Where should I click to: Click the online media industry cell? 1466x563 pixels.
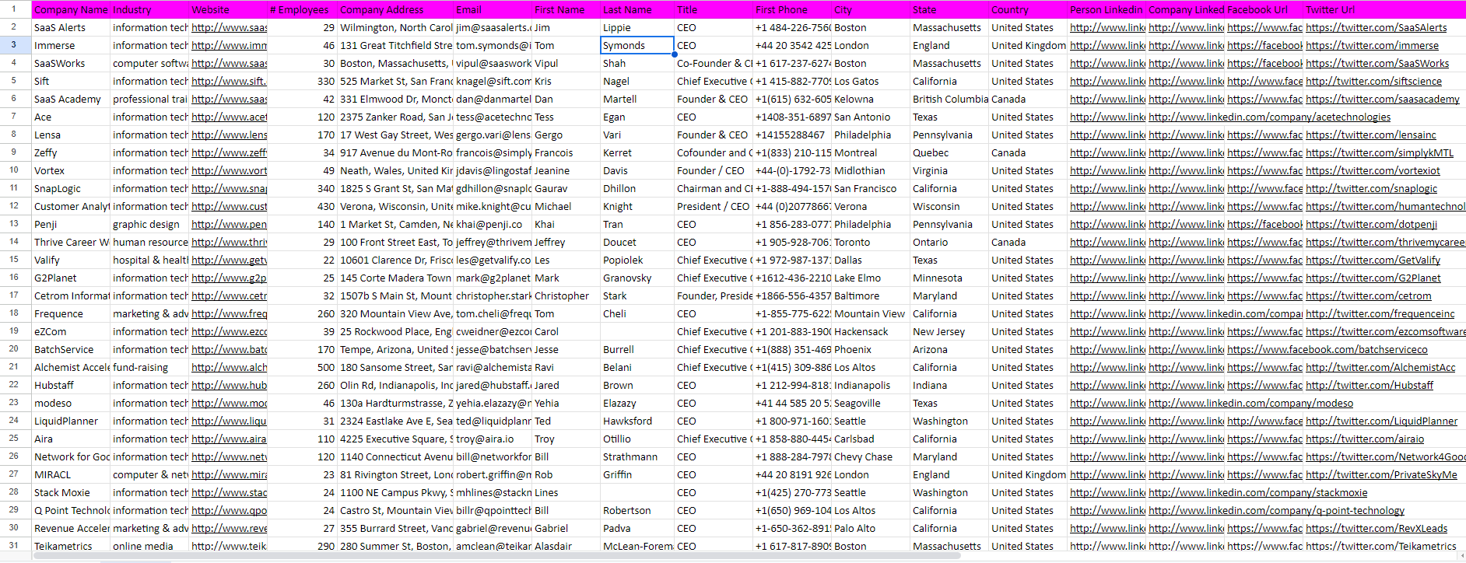(x=149, y=546)
